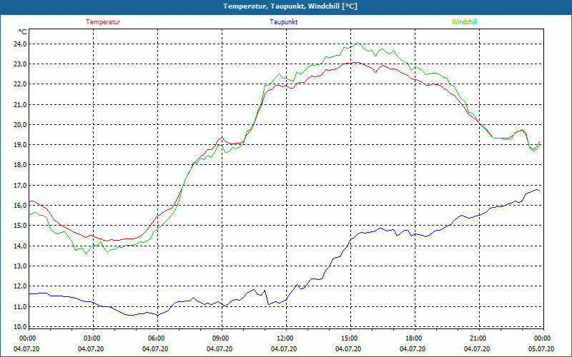
Task: Click the 12,0 y-axis value
Action: click(20, 286)
